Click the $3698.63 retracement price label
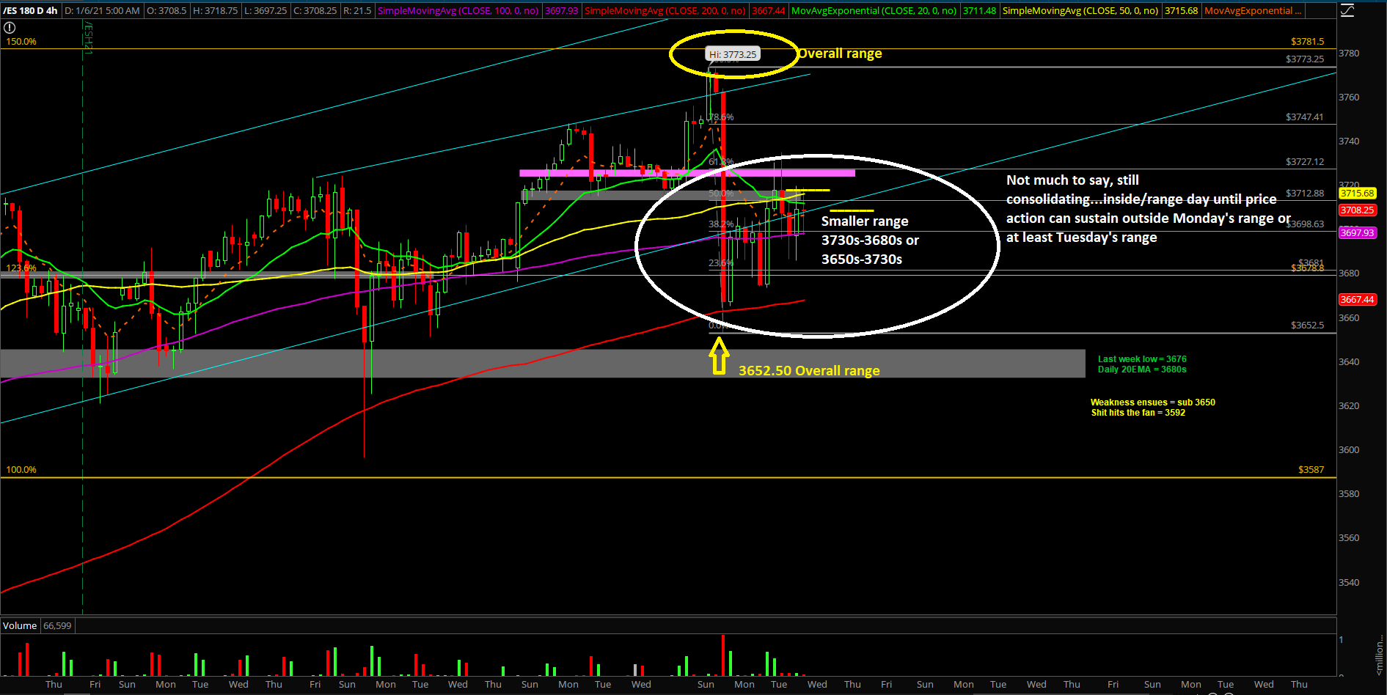The height and width of the screenshot is (695, 1387). click(x=1305, y=224)
